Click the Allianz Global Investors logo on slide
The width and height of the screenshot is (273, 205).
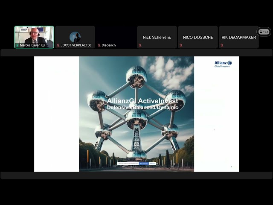click(223, 64)
